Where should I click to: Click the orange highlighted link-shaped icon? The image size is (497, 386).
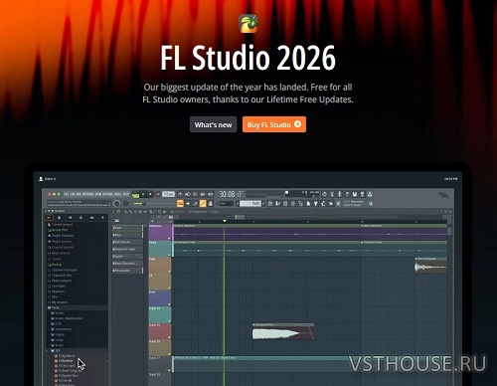(x=203, y=204)
